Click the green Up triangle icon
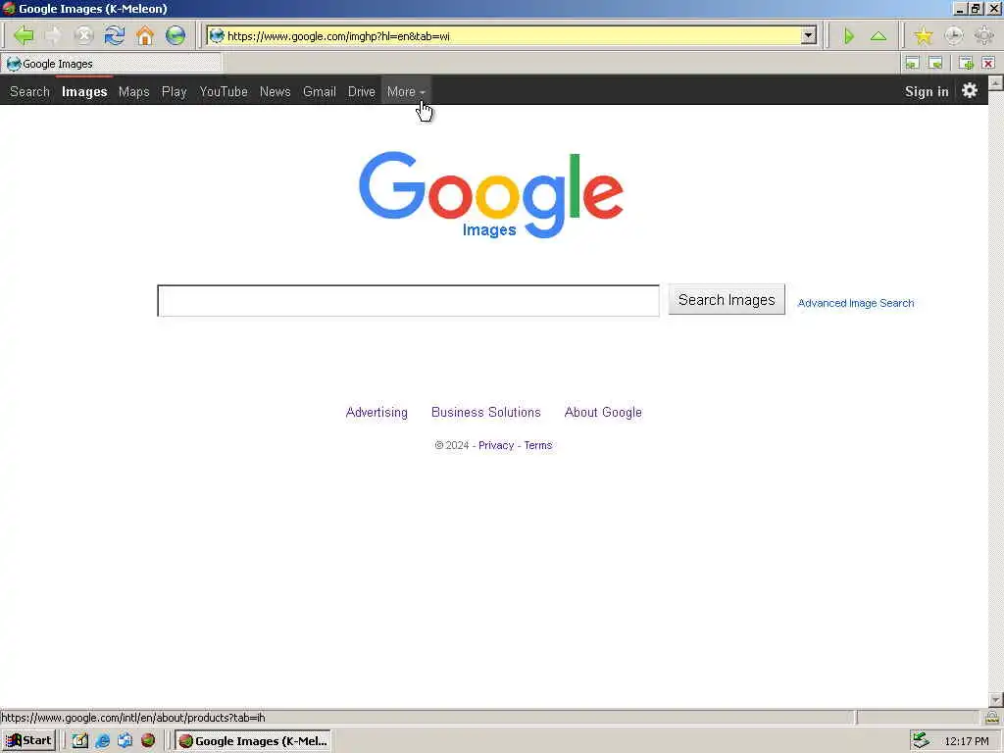Viewport: 1004px width, 753px height. 878,36
